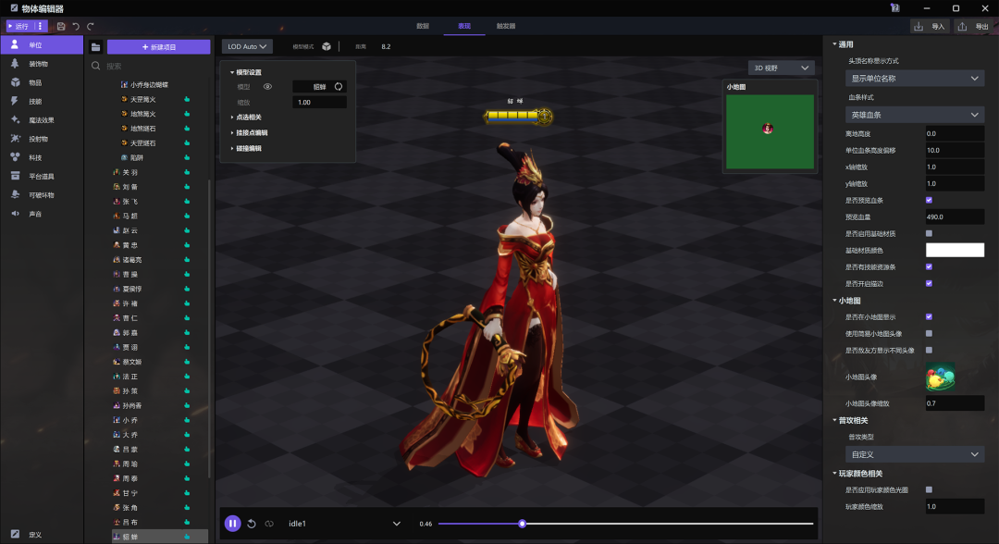Collapse 模型设置 section
The height and width of the screenshot is (544, 999).
[x=246, y=72]
